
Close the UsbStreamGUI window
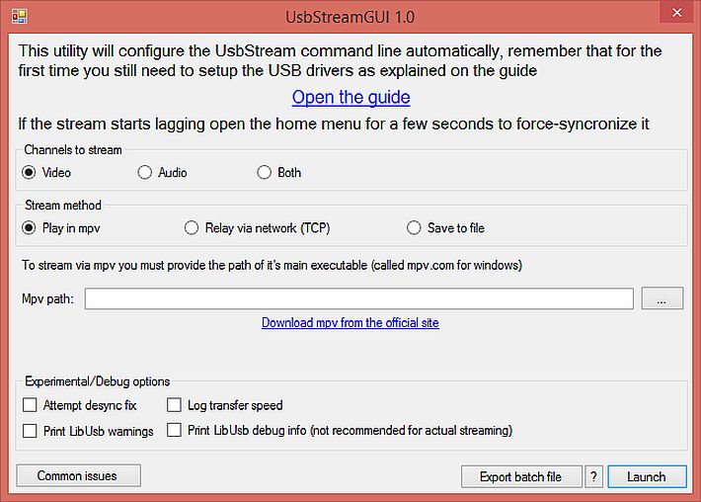[677, 13]
